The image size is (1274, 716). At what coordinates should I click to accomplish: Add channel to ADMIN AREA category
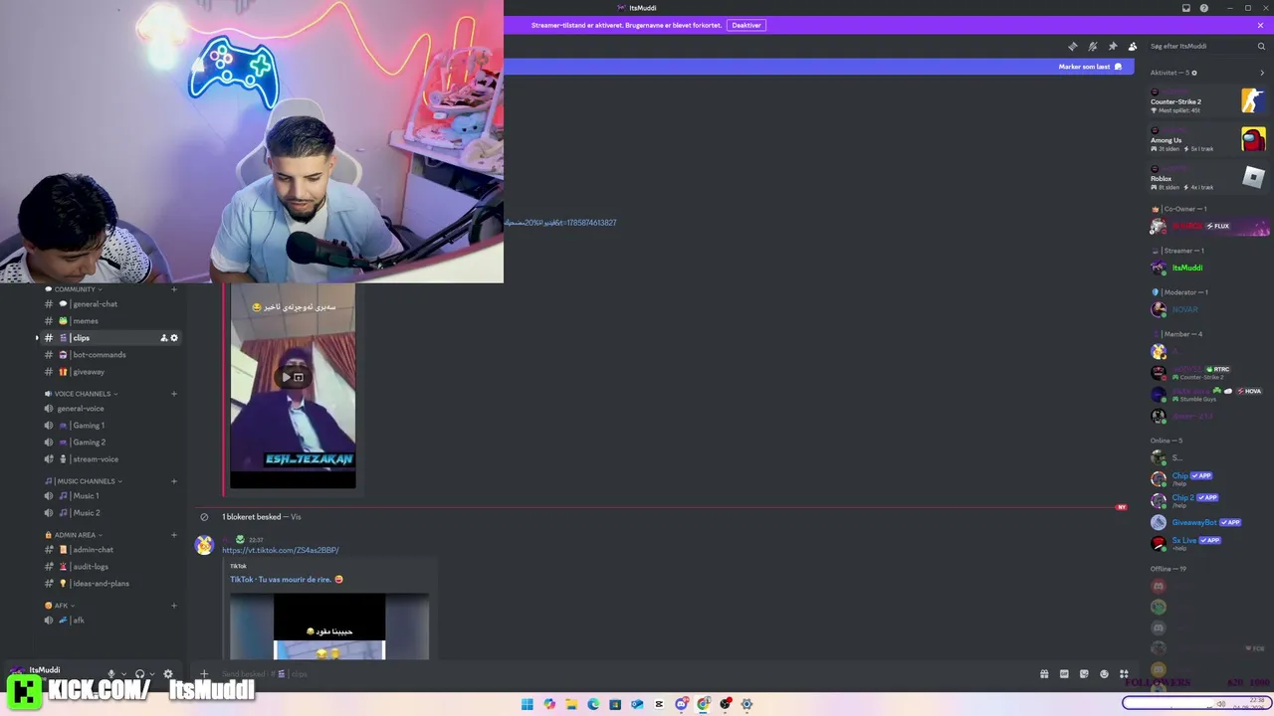(x=174, y=535)
